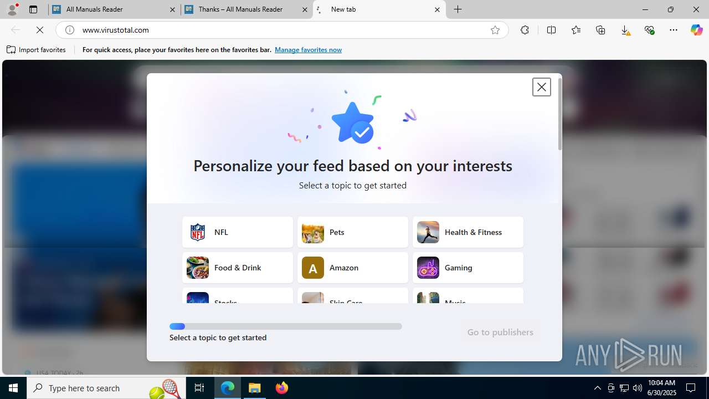Select the Amazon topic
The width and height of the screenshot is (709, 399).
(353, 268)
